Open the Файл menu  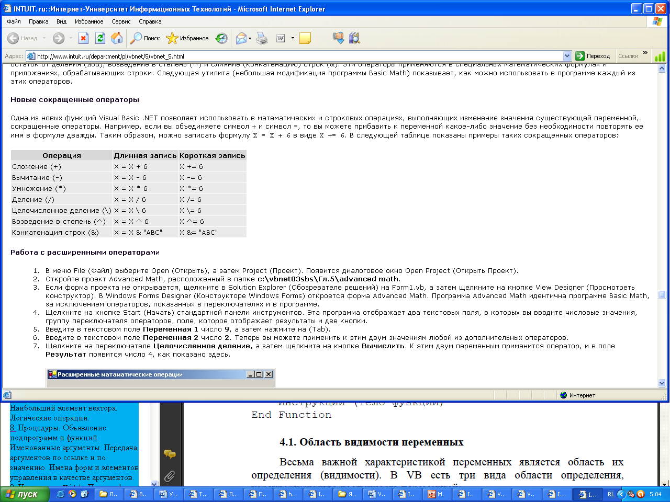(14, 21)
